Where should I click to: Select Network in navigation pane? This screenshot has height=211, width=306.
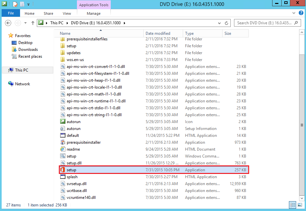tap(22, 84)
